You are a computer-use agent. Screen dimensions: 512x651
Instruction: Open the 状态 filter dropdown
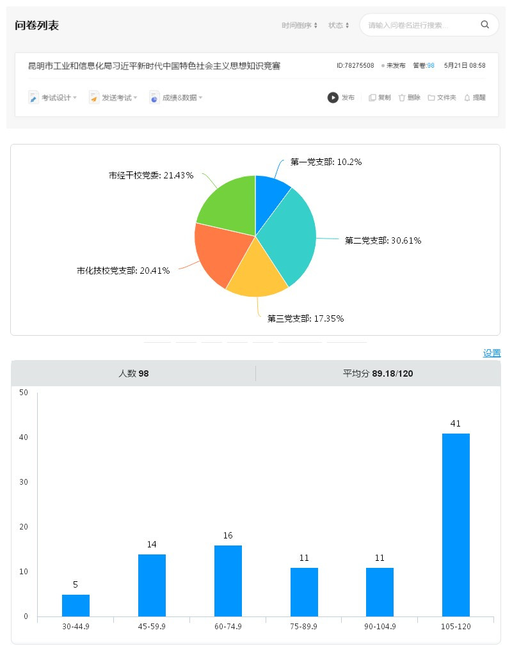[339, 26]
